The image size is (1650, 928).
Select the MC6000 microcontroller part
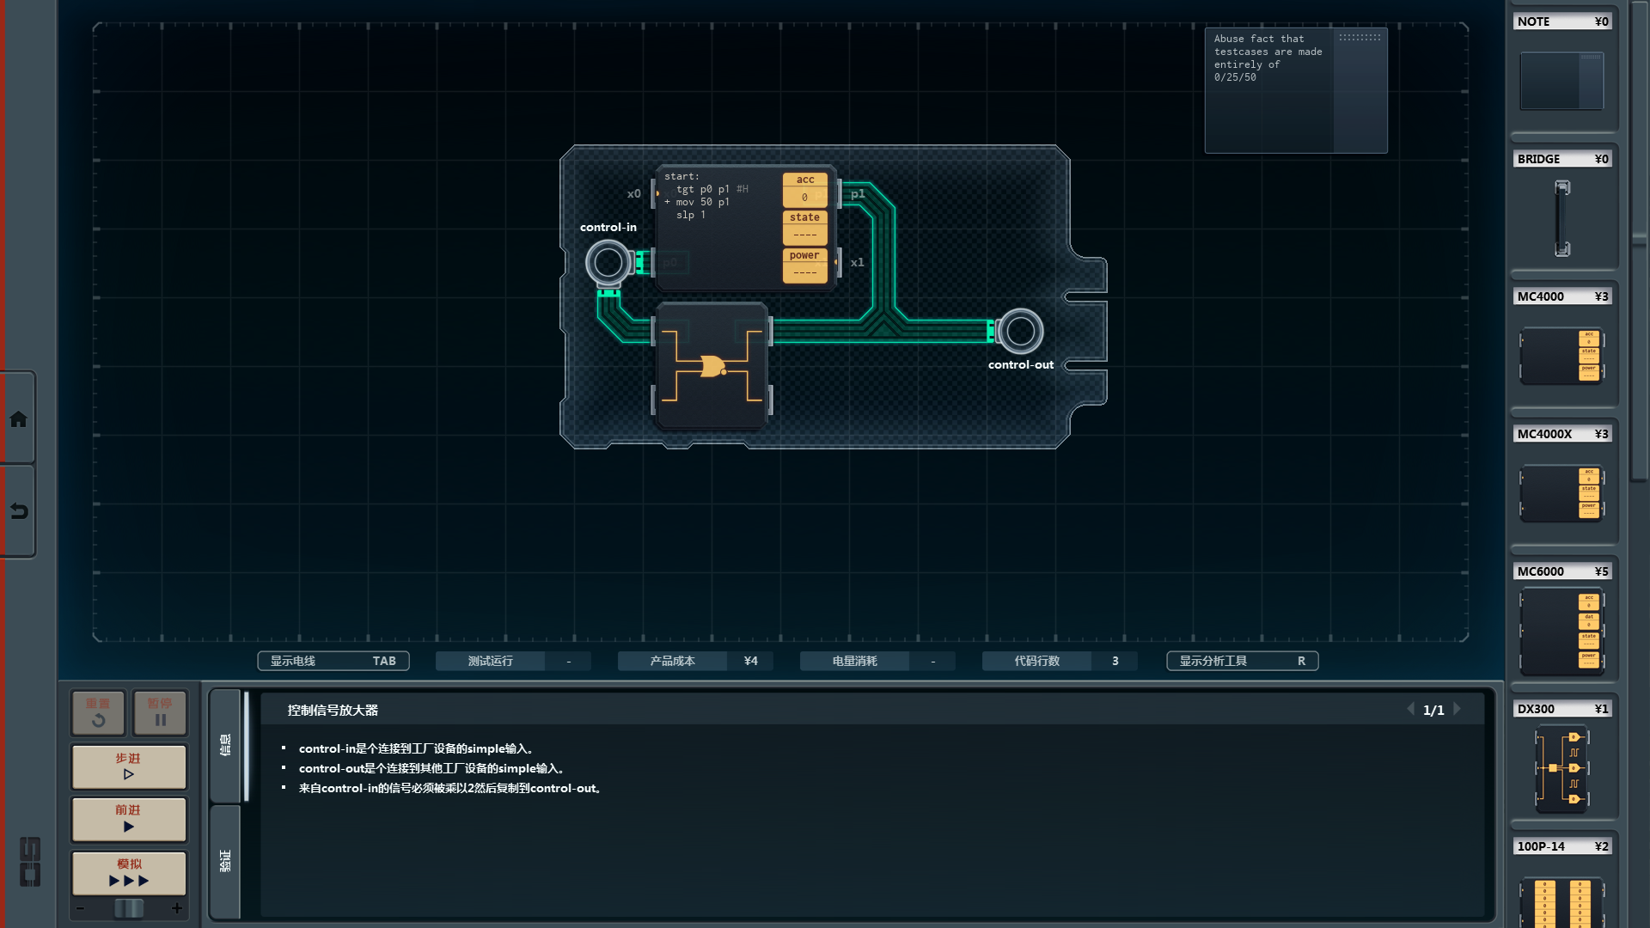pyautogui.click(x=1561, y=631)
